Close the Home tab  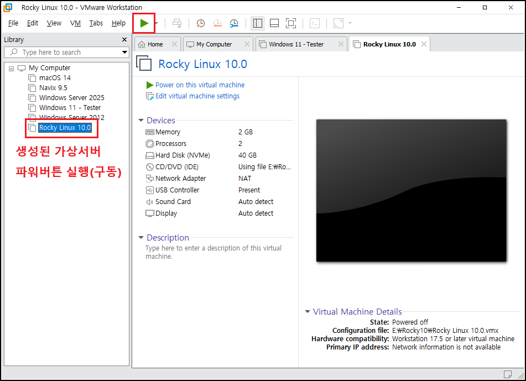[174, 44]
